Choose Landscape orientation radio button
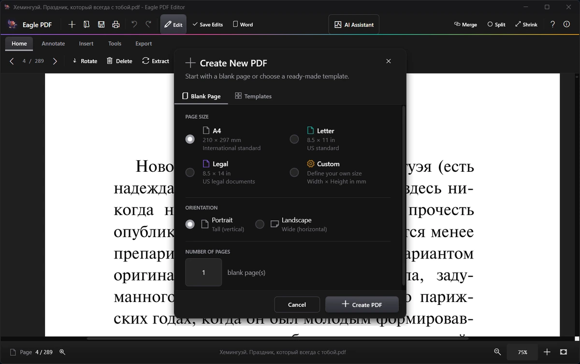 pos(260,224)
